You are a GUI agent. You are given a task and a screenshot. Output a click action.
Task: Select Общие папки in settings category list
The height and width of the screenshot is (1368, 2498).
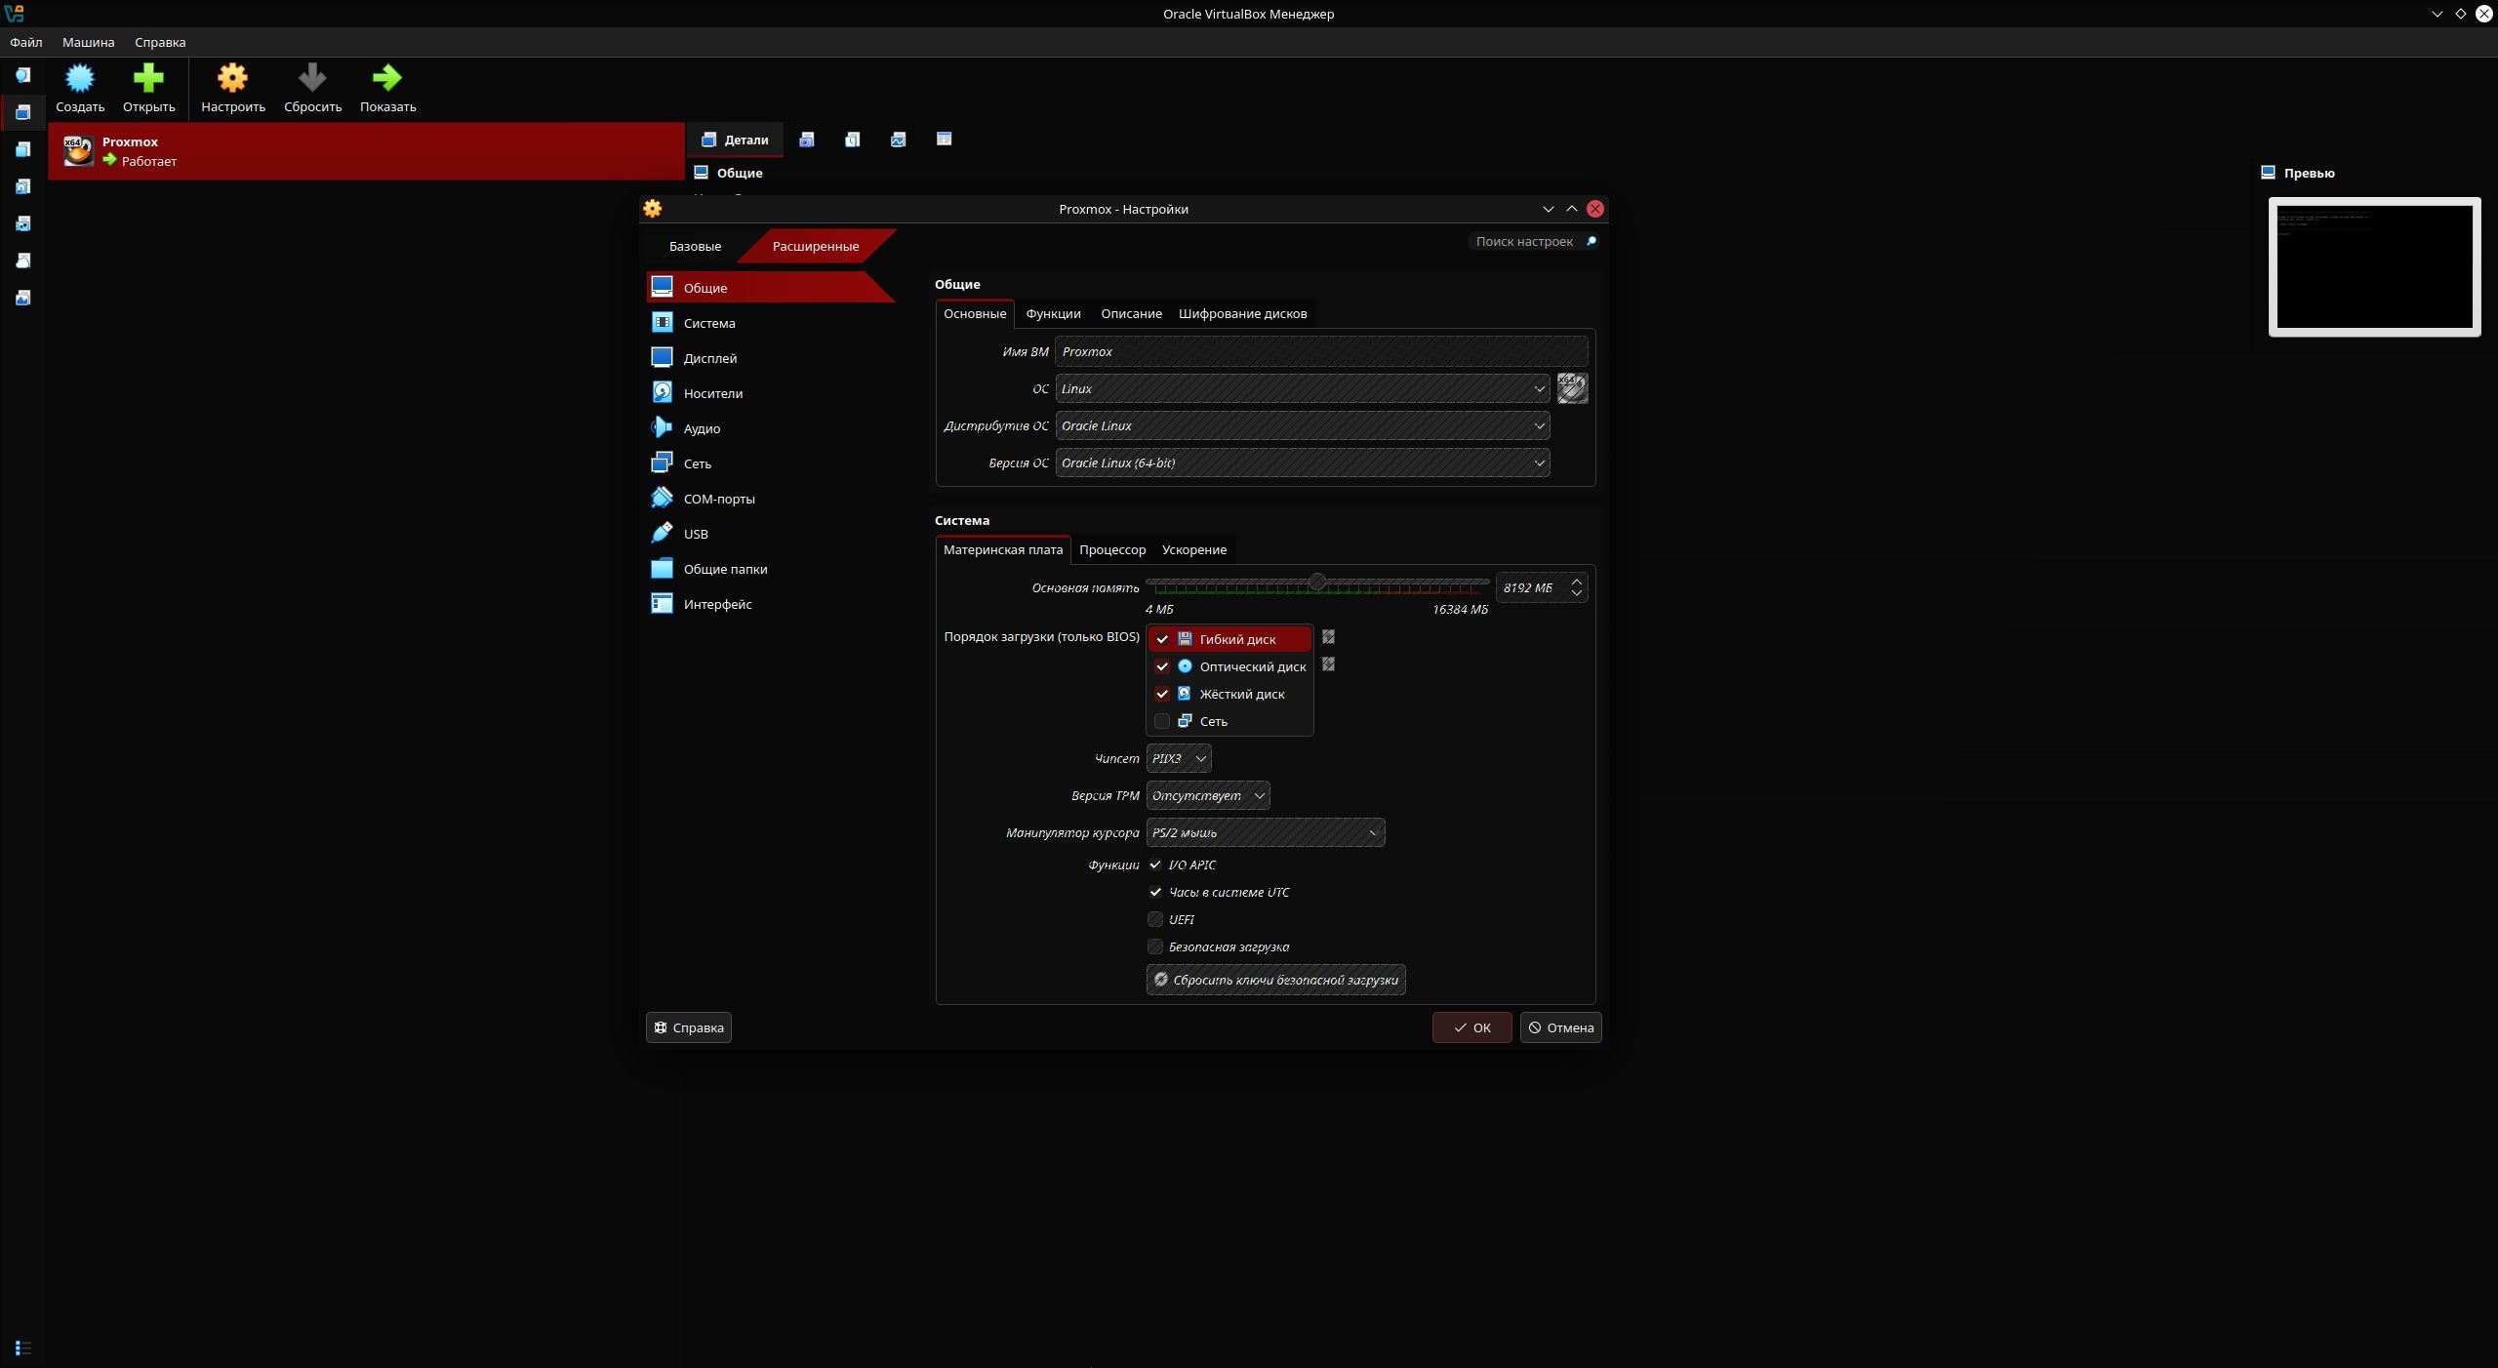pos(771,569)
